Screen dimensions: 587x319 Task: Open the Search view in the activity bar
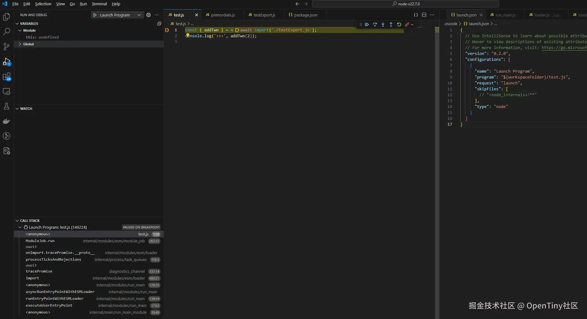click(x=7, y=32)
